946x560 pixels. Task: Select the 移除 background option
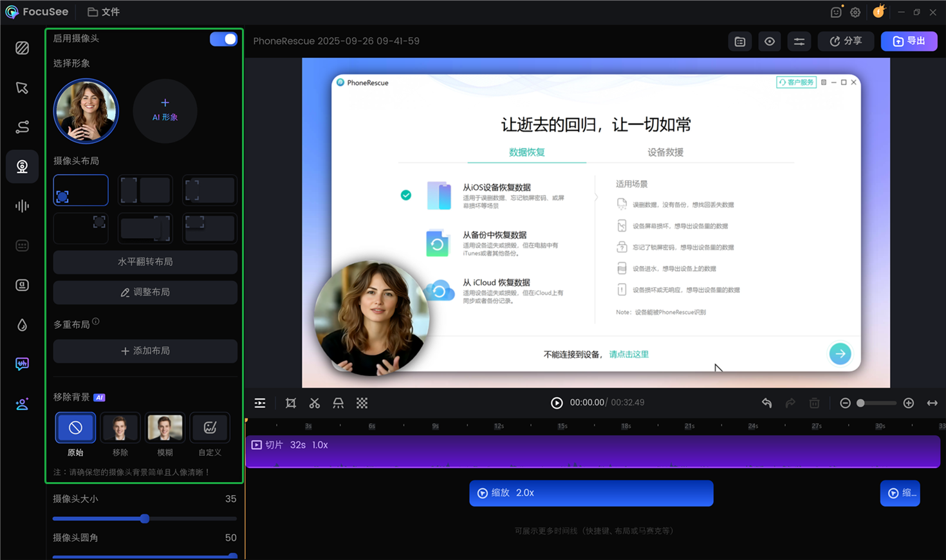pos(120,428)
